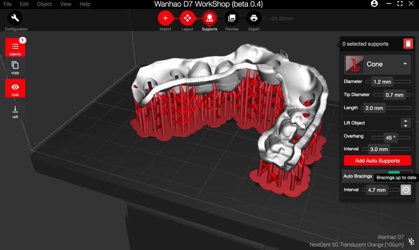Expand the Cone support type dropdown
Viewport: 419px width, 250px height.
tap(405, 64)
